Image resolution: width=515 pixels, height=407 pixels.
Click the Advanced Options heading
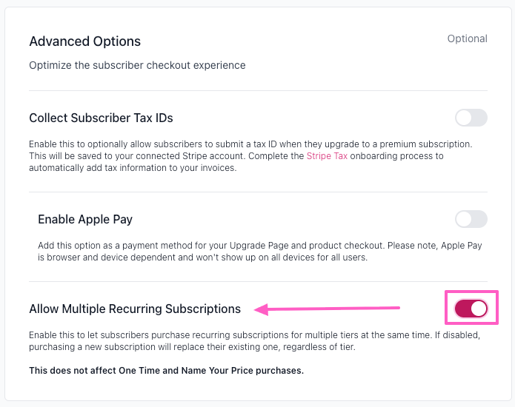[84, 41]
